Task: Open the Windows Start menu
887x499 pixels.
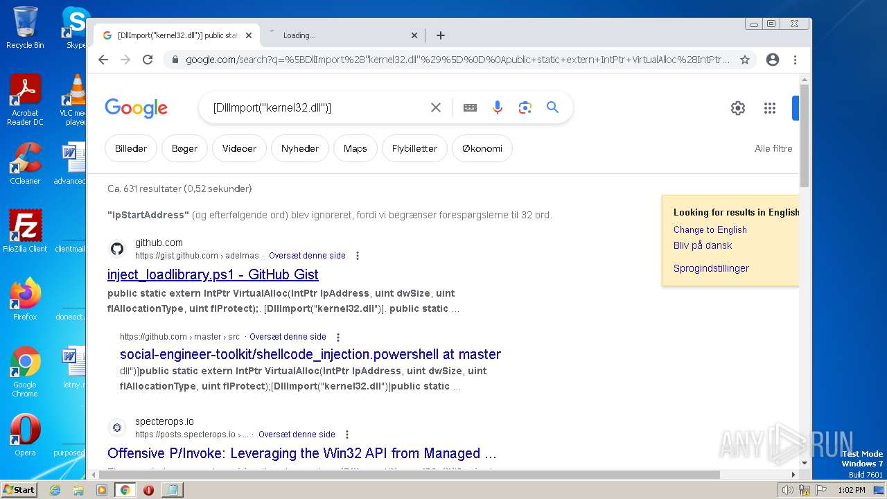Action: click(19, 490)
